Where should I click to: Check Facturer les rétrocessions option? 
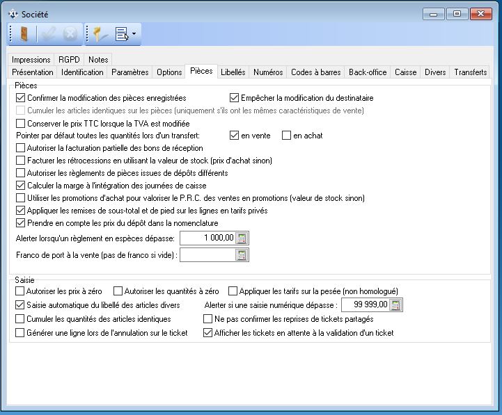(20, 161)
